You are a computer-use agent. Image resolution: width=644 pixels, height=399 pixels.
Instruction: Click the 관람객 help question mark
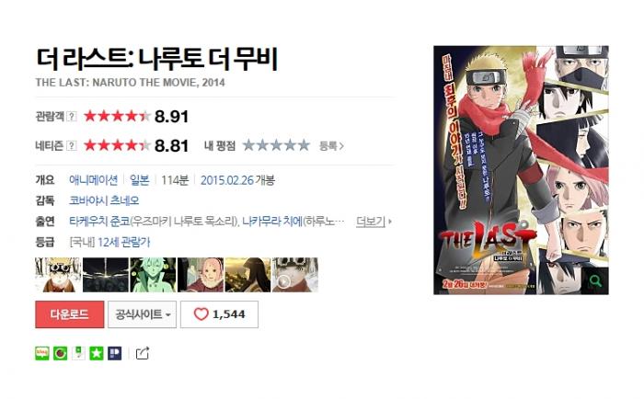tap(72, 116)
